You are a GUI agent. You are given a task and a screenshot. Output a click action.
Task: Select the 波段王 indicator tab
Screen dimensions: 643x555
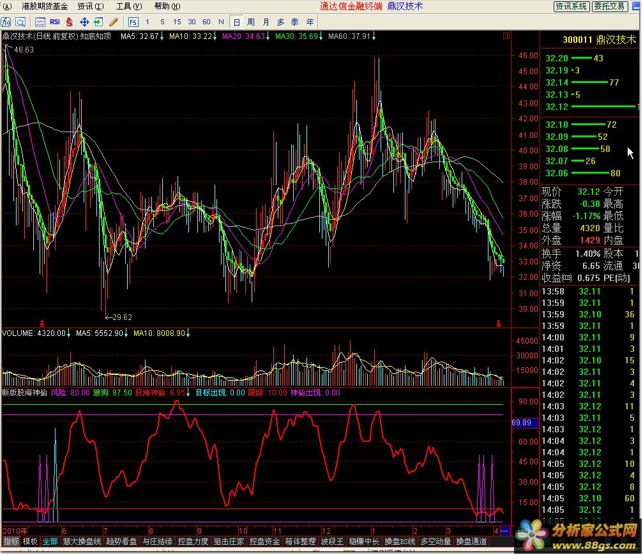(332, 542)
